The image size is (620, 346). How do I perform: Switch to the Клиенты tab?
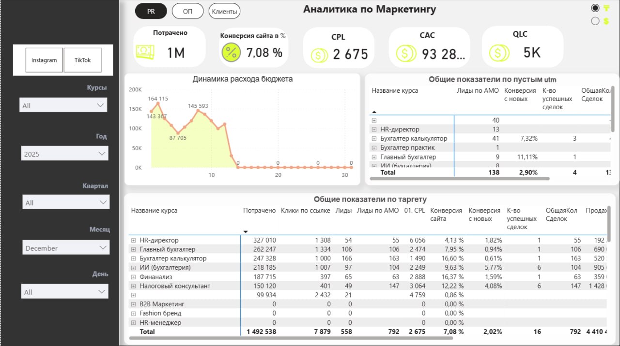pyautogui.click(x=224, y=11)
